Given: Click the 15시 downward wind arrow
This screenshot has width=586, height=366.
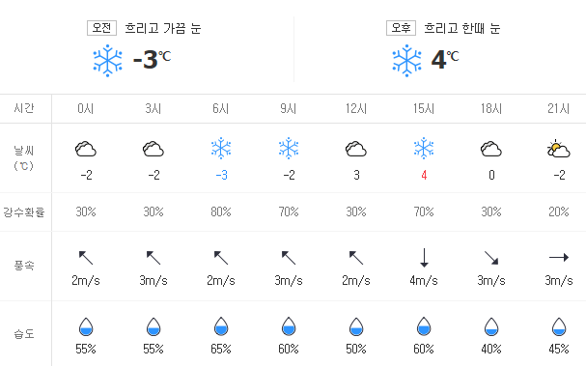Looking at the screenshot, I should [x=424, y=258].
